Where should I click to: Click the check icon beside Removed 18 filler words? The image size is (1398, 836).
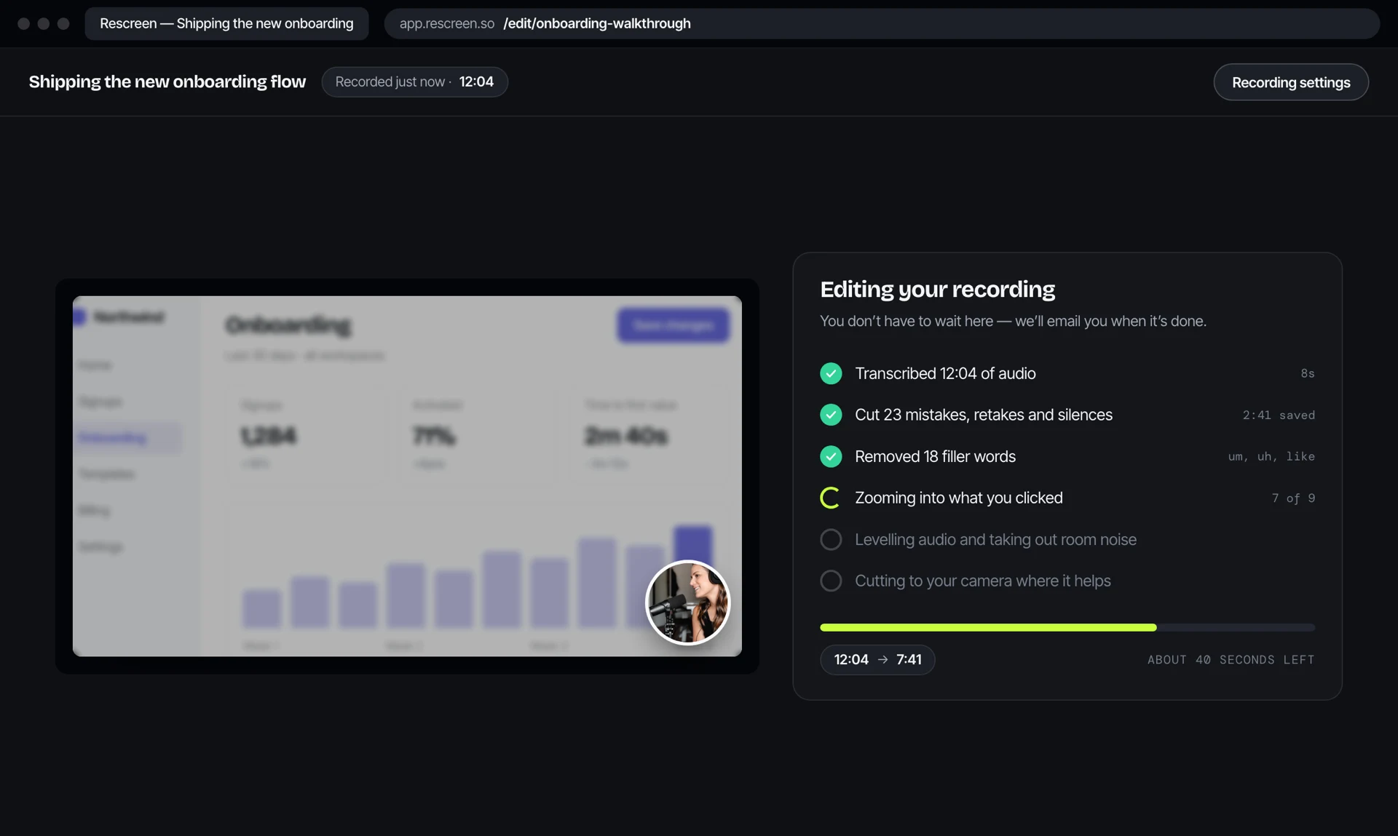(831, 456)
